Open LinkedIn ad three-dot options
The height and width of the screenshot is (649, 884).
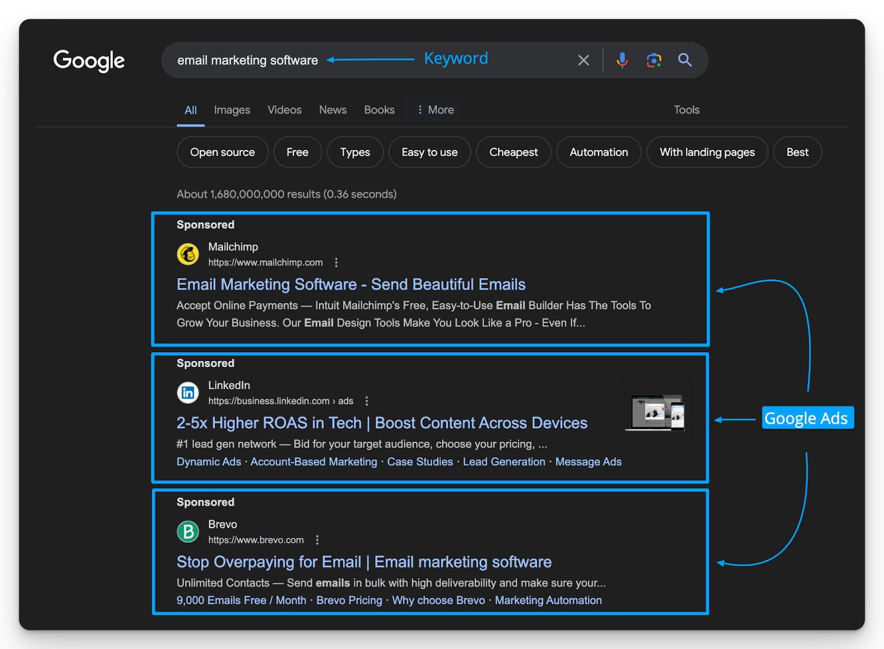[367, 401]
